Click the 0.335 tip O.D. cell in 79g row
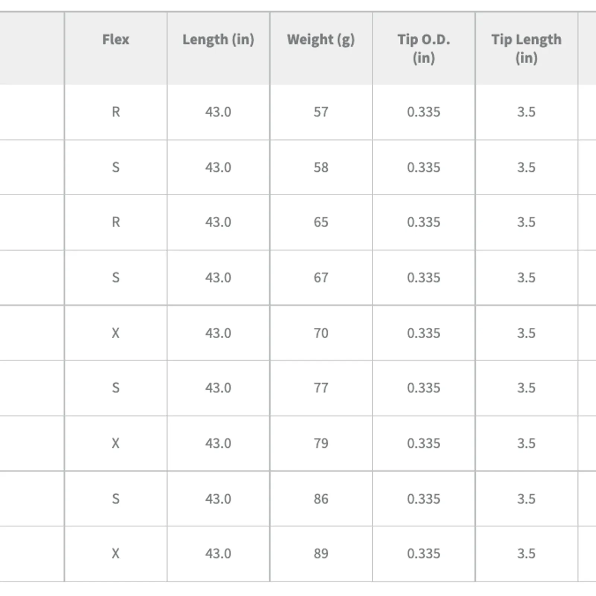 pos(424,443)
